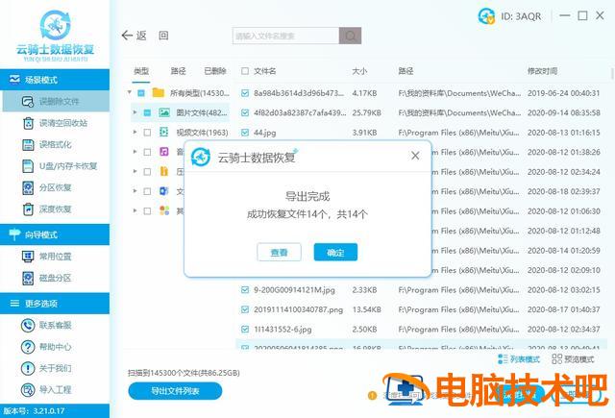Open 常用位置 under wizard mode
The width and height of the screenshot is (615, 418).
point(47,257)
